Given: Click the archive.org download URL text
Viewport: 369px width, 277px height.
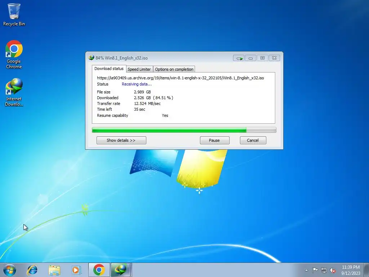Looking at the screenshot, I should pos(181,78).
